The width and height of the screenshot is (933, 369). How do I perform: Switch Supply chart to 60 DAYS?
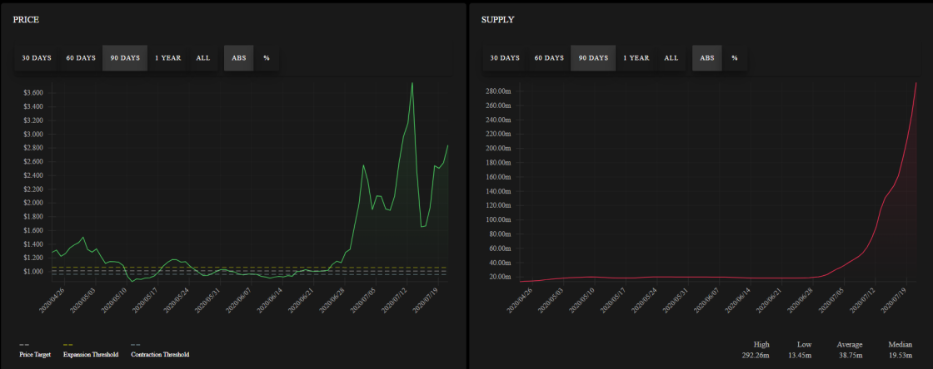pos(549,58)
